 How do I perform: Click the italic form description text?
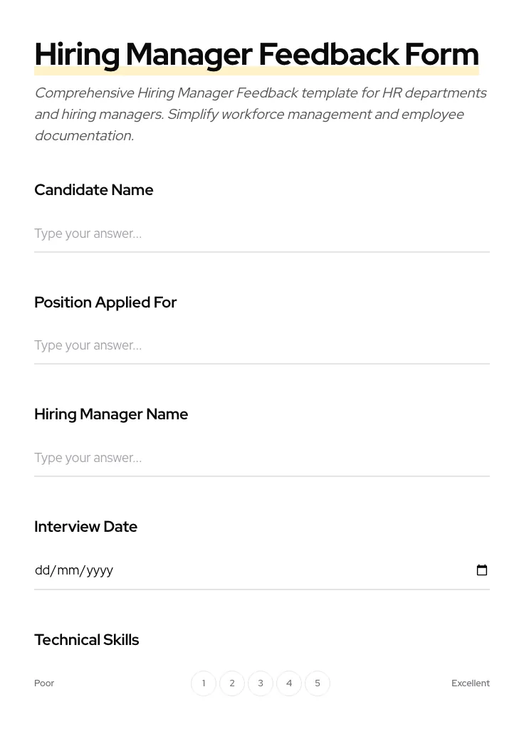pos(261,114)
